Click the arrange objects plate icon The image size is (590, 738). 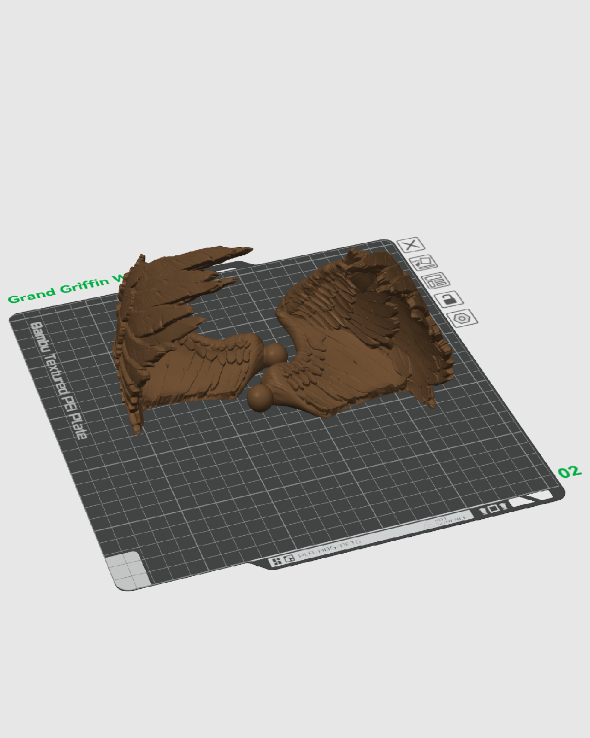436,280
